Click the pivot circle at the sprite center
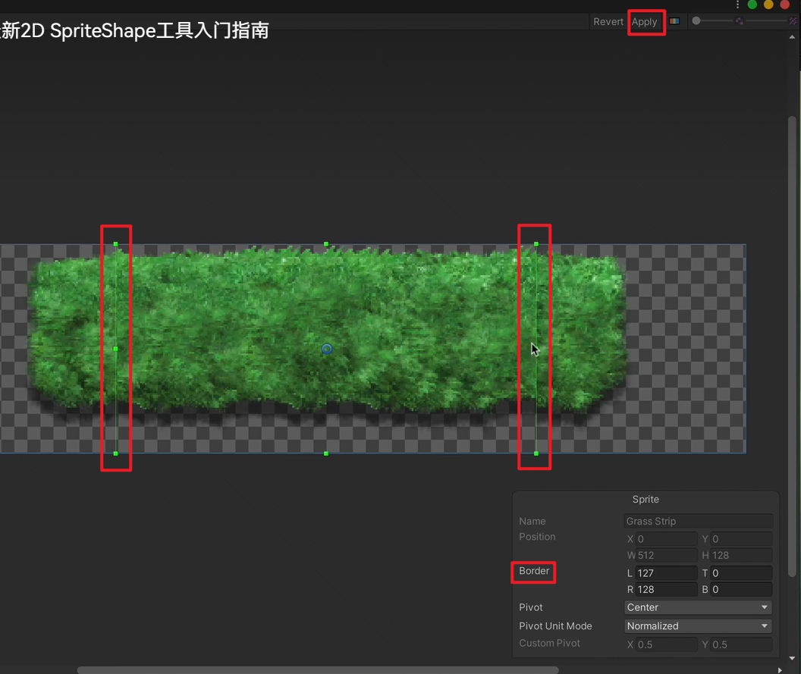The height and width of the screenshot is (674, 801). pyautogui.click(x=326, y=349)
